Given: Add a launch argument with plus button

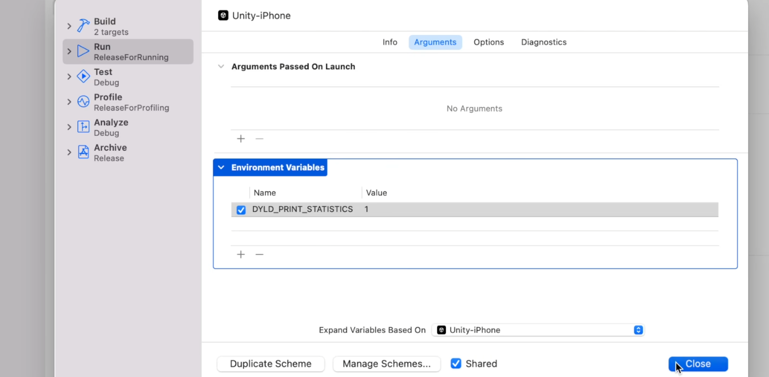Looking at the screenshot, I should (241, 139).
